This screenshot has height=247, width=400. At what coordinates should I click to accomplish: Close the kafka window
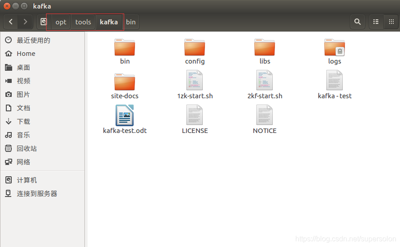tap(7, 6)
